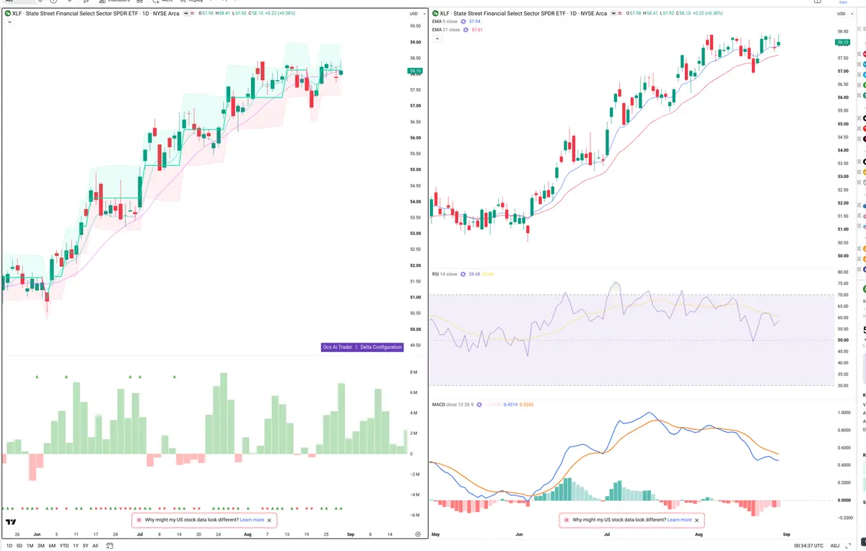The width and height of the screenshot is (866, 551).
Task: Select 6M range in bottom bar
Action: [x=52, y=545]
